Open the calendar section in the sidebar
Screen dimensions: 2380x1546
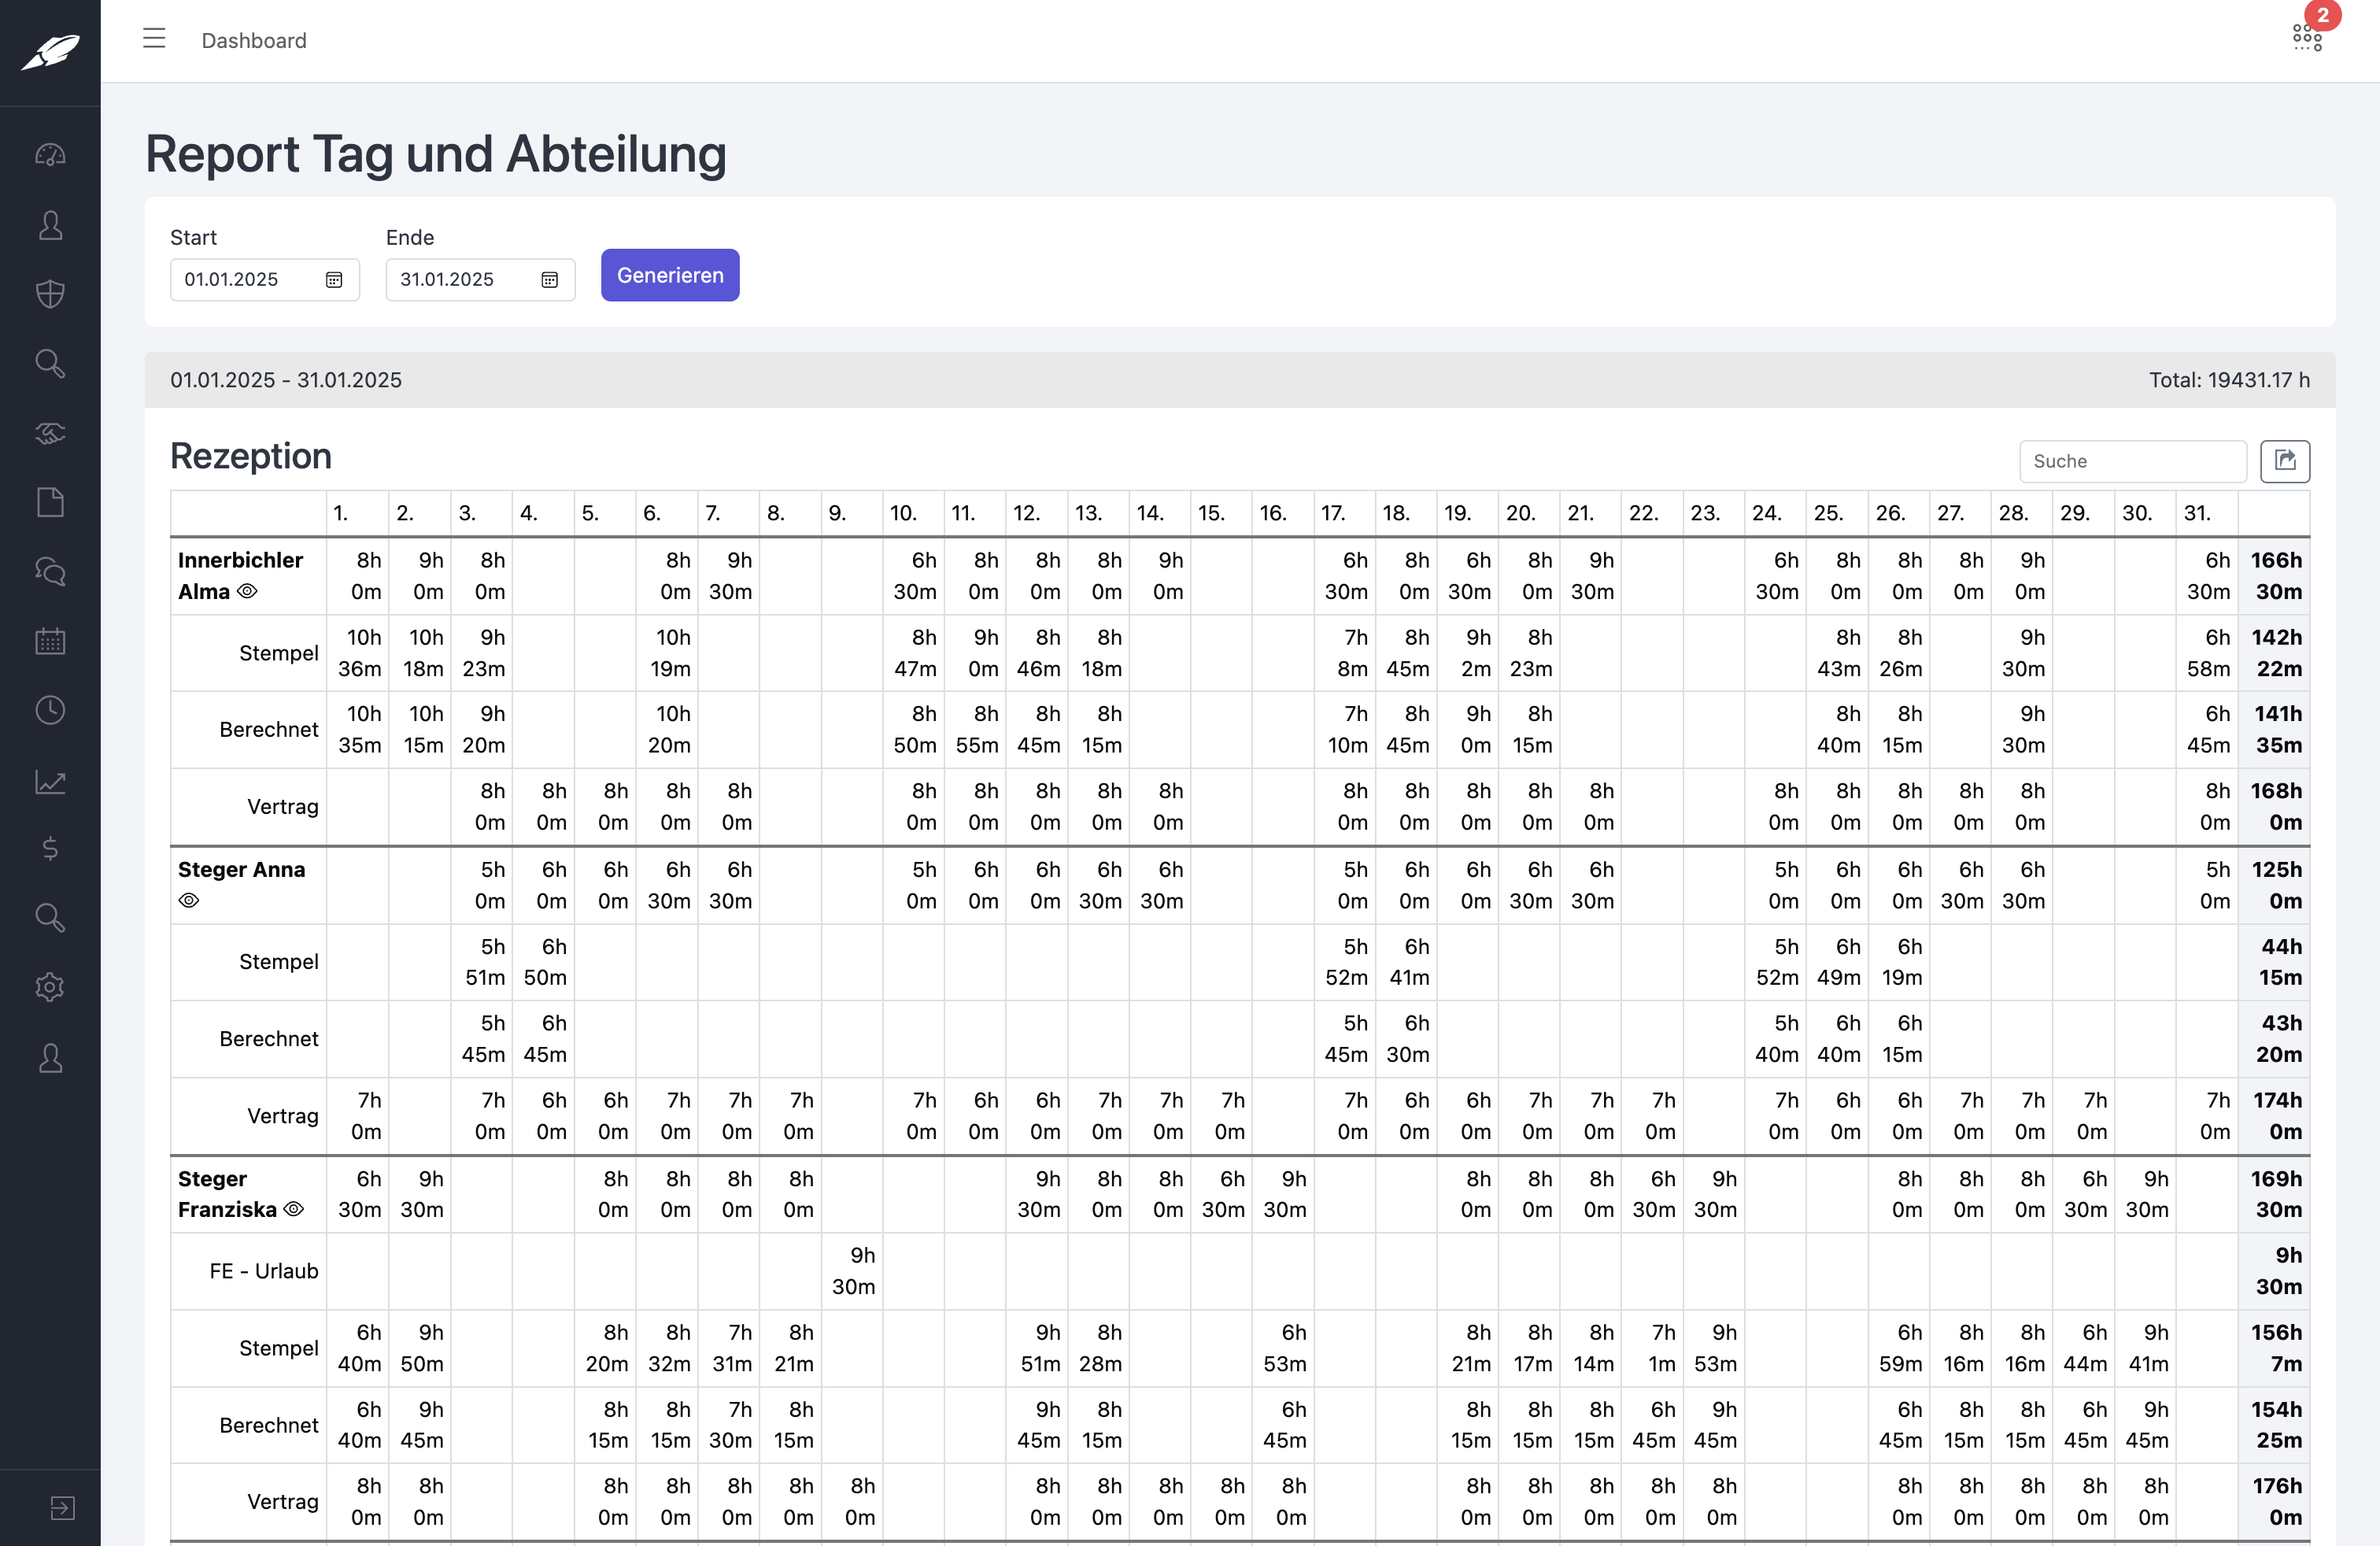click(x=49, y=641)
